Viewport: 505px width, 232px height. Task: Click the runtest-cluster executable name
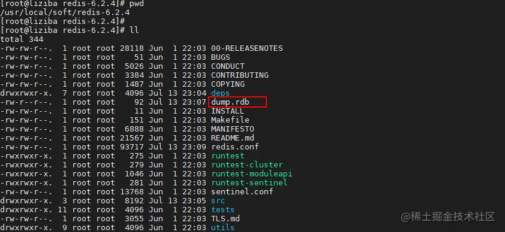tap(247, 165)
